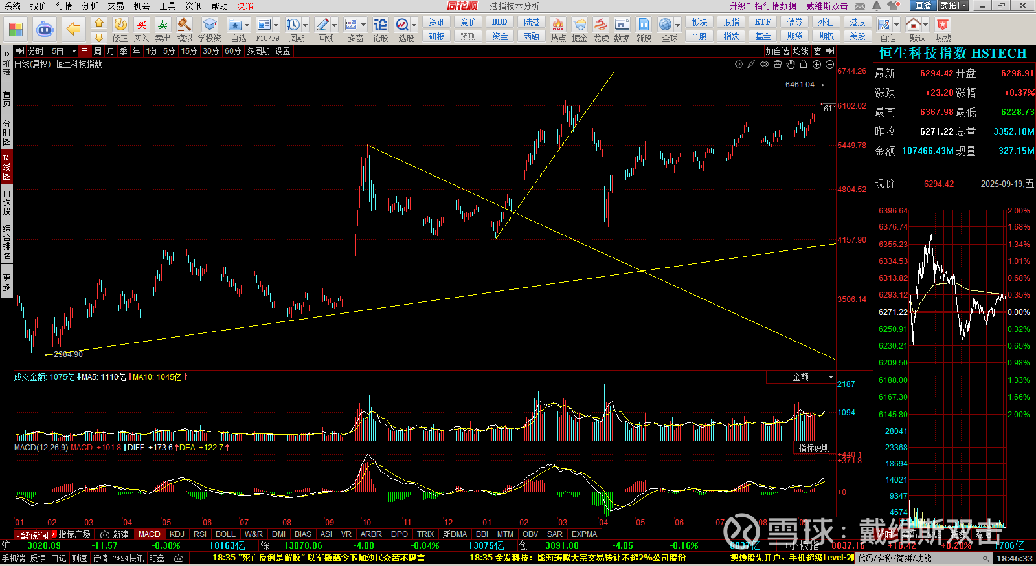Select the BOLL indicator tab
Viewport: 1036px width, 566px height.
pyautogui.click(x=225, y=534)
